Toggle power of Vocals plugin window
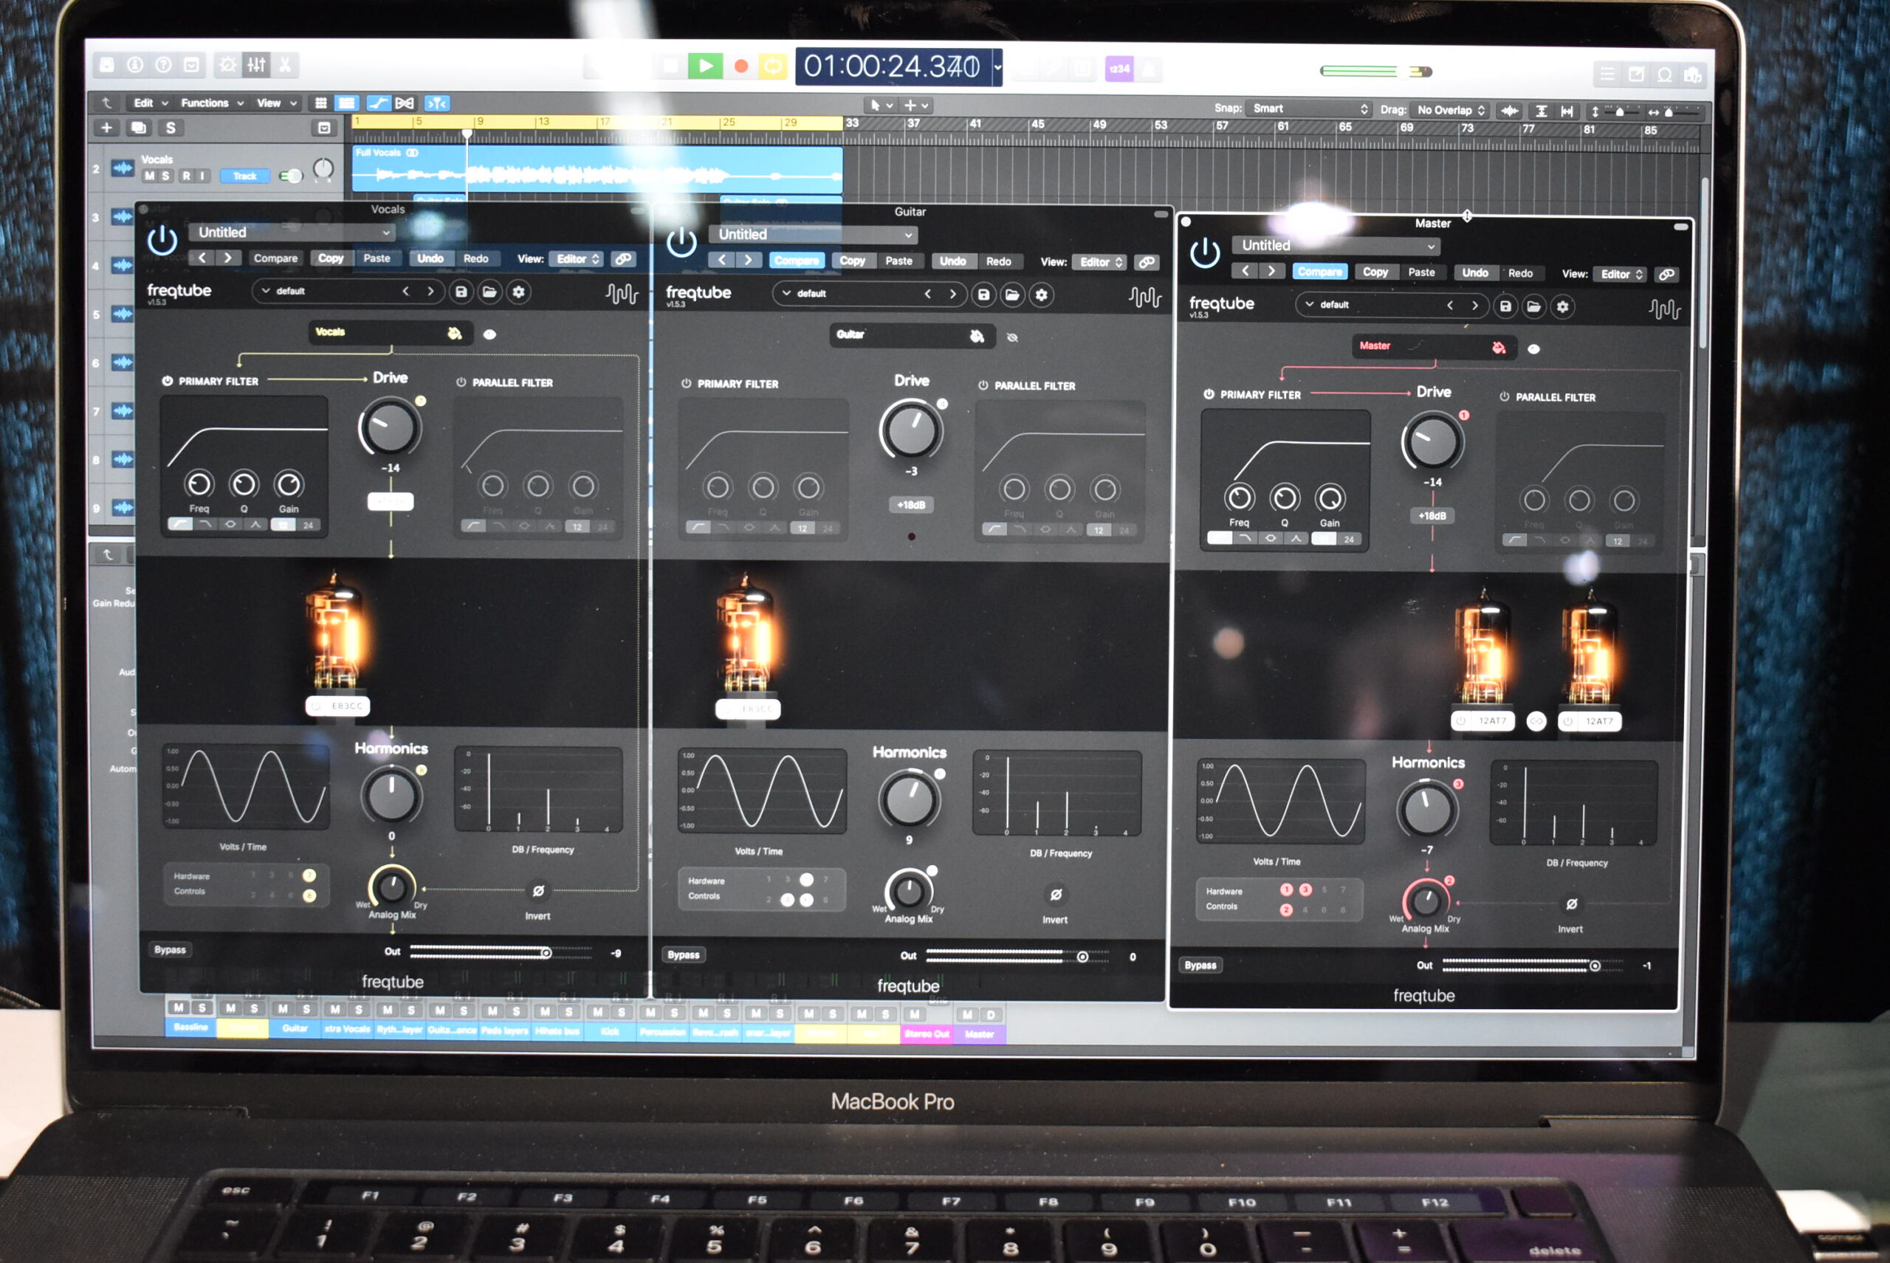 (x=162, y=239)
